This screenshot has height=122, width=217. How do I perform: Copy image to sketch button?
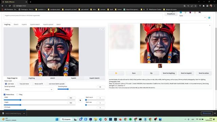53,78
